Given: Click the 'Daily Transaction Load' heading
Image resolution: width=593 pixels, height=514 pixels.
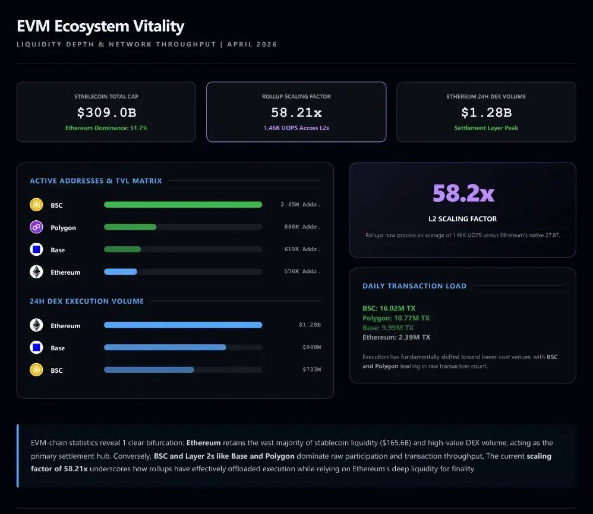Looking at the screenshot, I should pos(414,286).
